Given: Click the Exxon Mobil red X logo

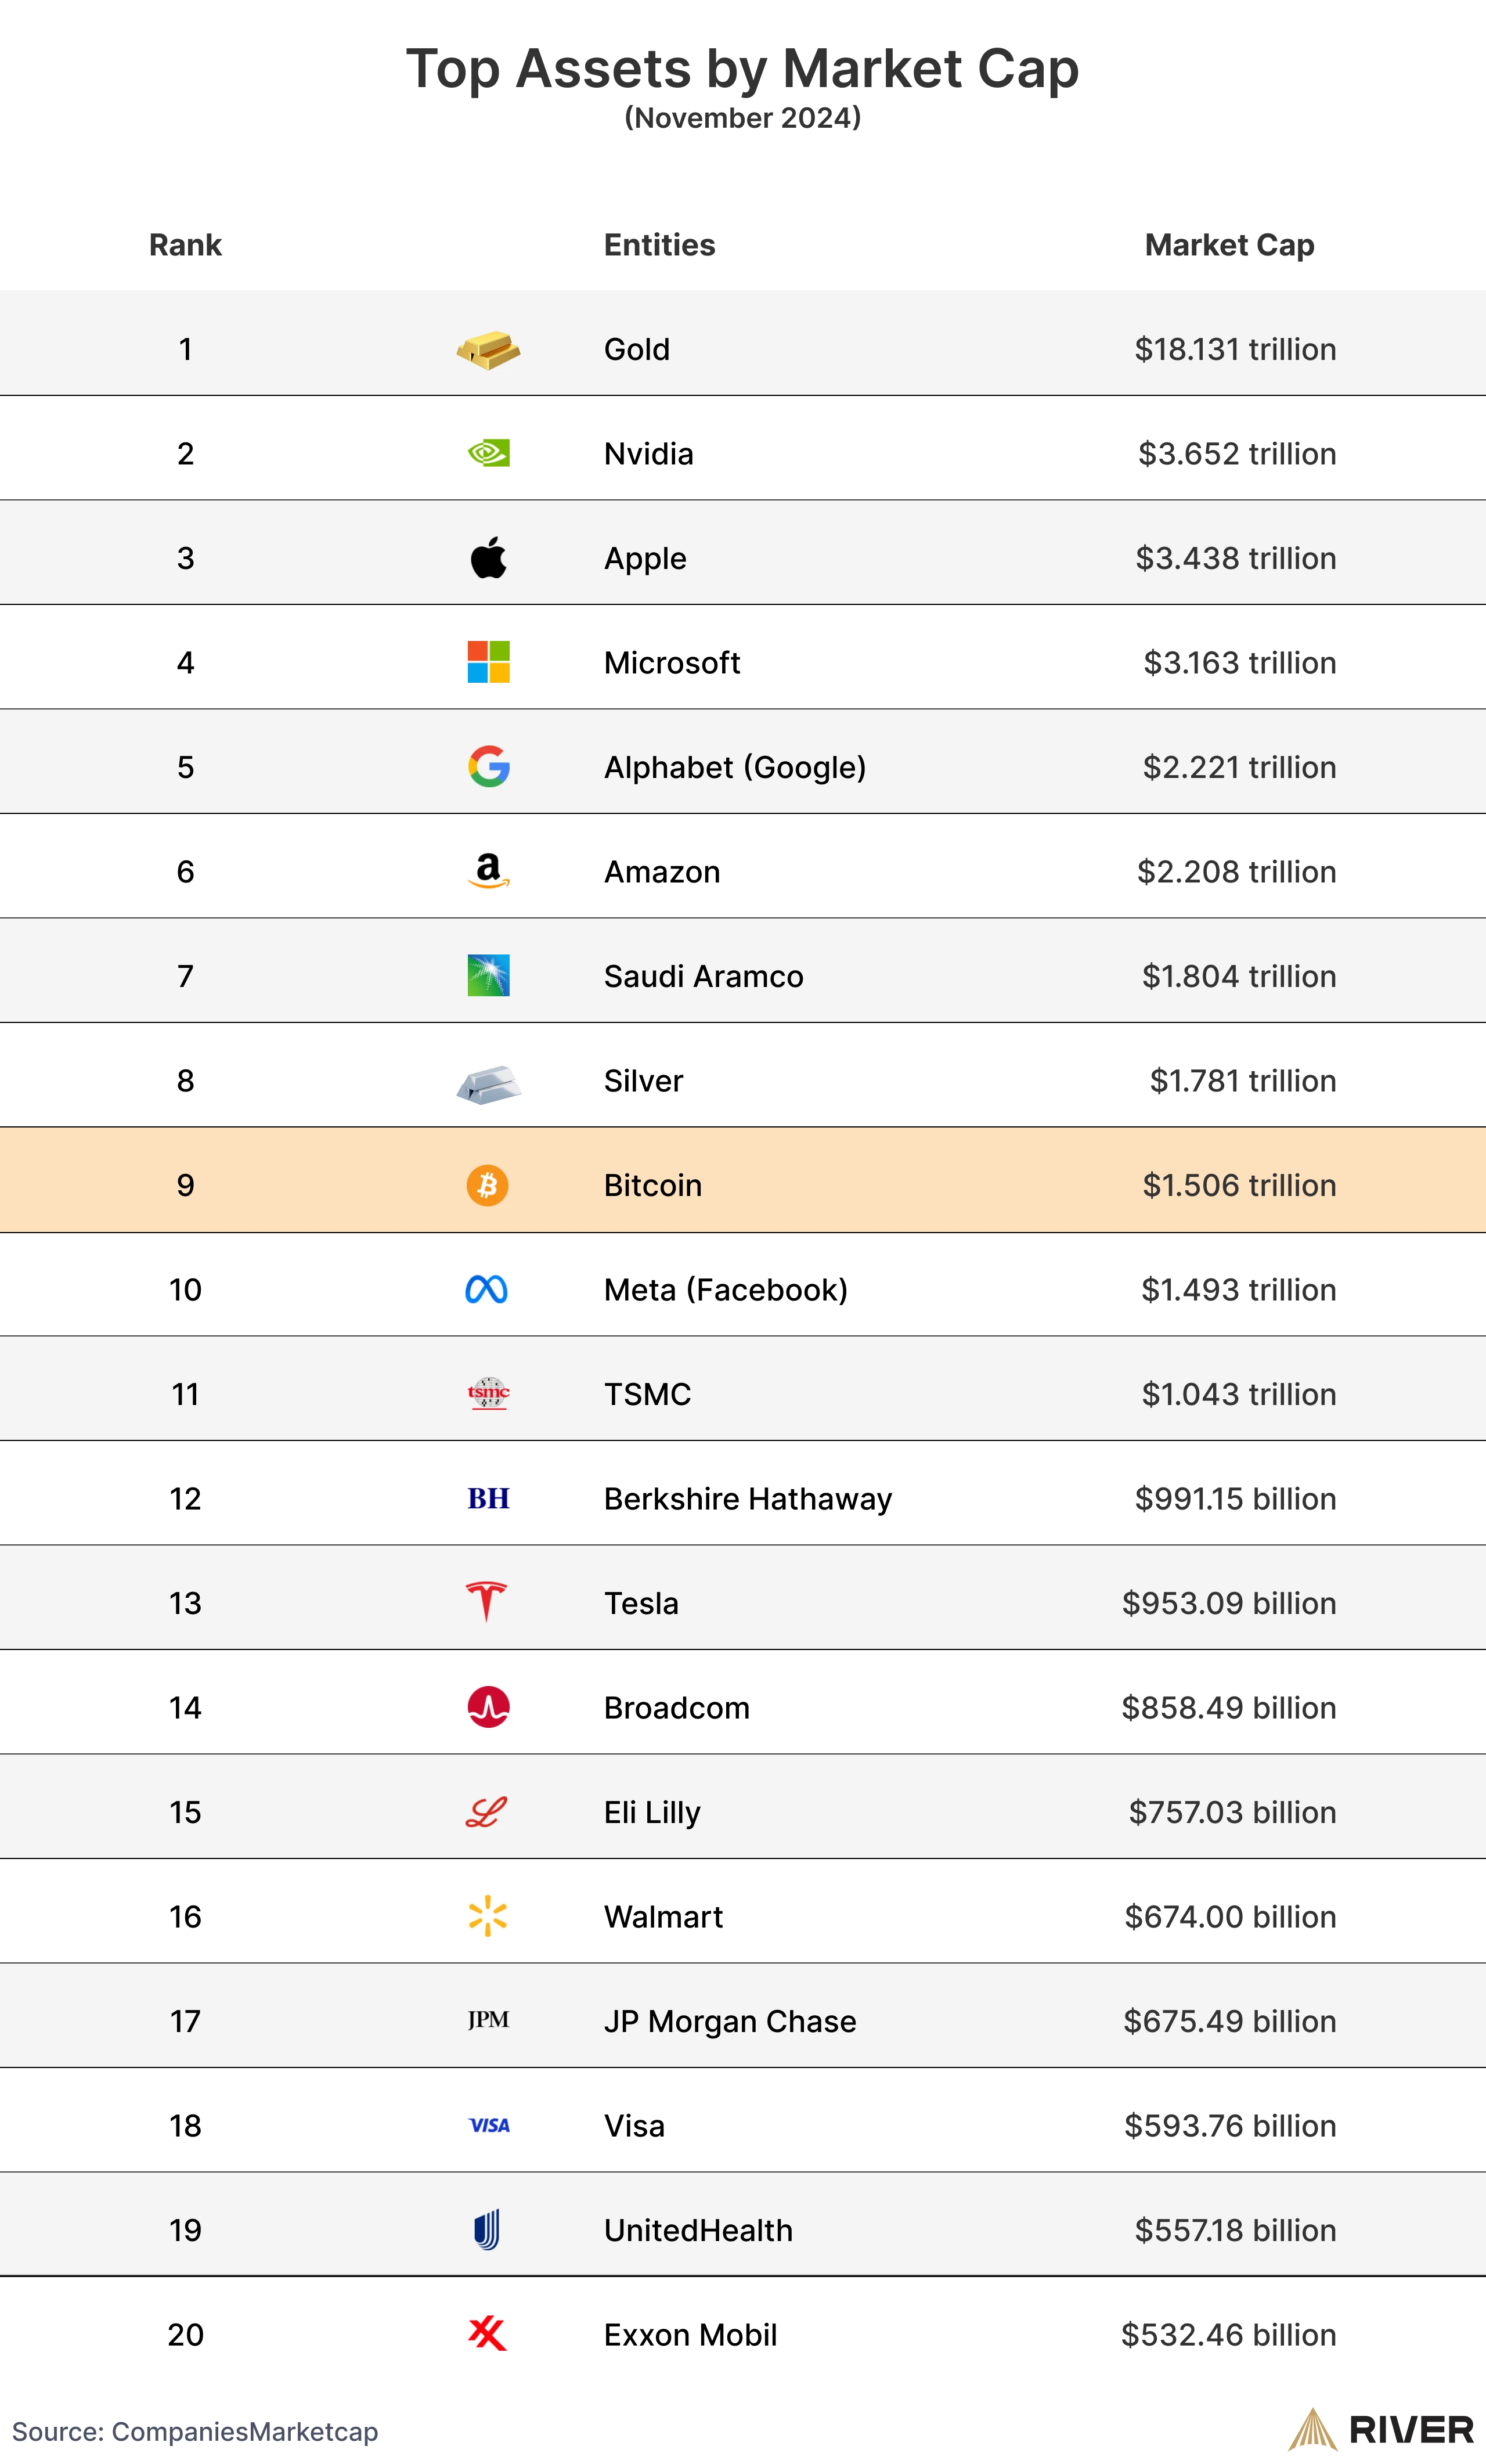Looking at the screenshot, I should [487, 2334].
